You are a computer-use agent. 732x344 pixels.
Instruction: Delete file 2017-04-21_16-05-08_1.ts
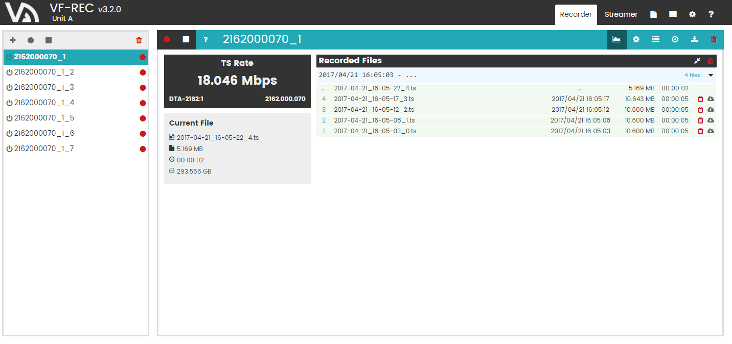(700, 120)
